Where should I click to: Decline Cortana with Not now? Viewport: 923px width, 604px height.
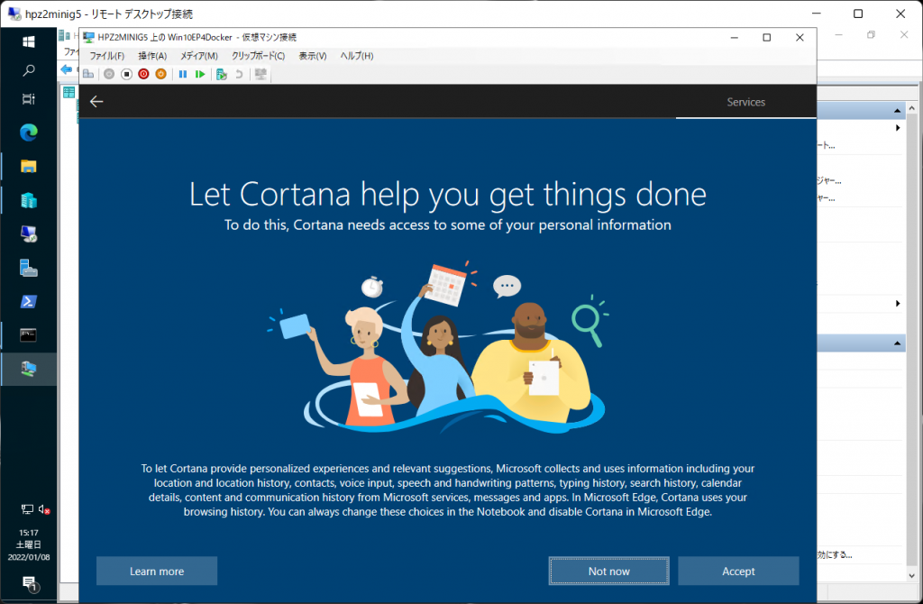609,571
